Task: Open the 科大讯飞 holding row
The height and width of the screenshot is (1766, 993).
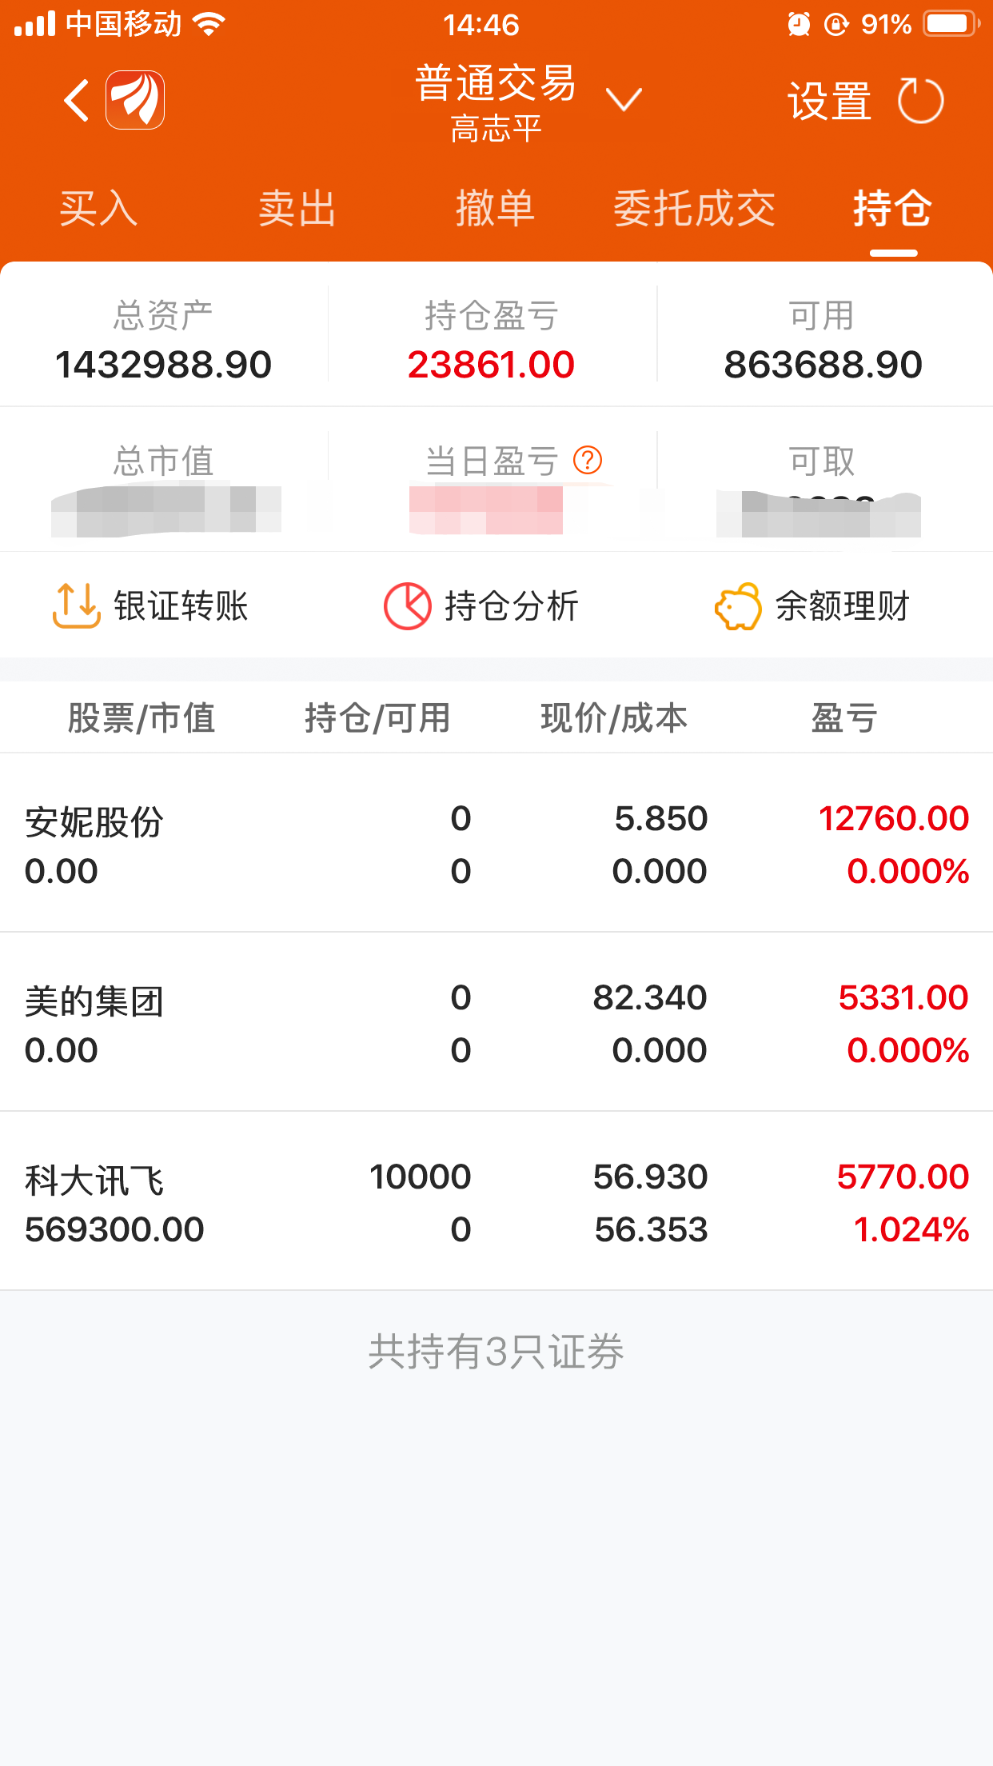Action: 496,1201
